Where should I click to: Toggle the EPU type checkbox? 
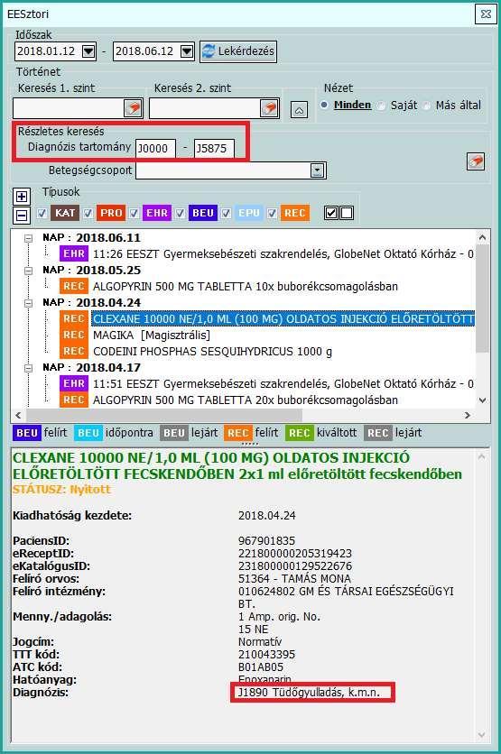point(226,213)
